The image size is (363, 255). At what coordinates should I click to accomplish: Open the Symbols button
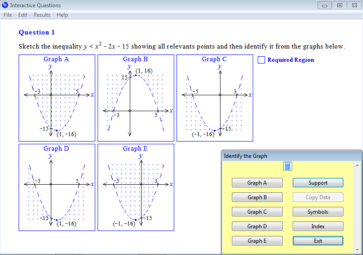318,212
